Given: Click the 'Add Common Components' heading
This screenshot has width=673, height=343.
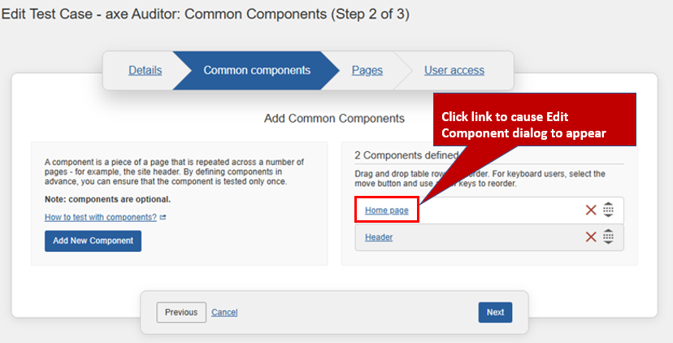Looking at the screenshot, I should point(334,119).
